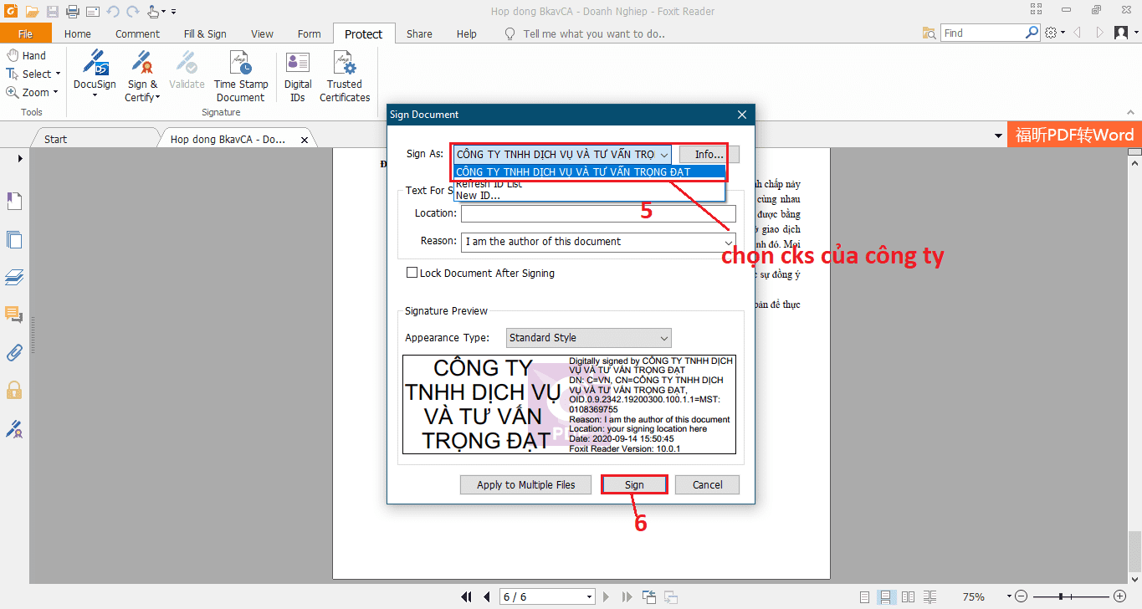Click the Cancel button in dialog

707,484
